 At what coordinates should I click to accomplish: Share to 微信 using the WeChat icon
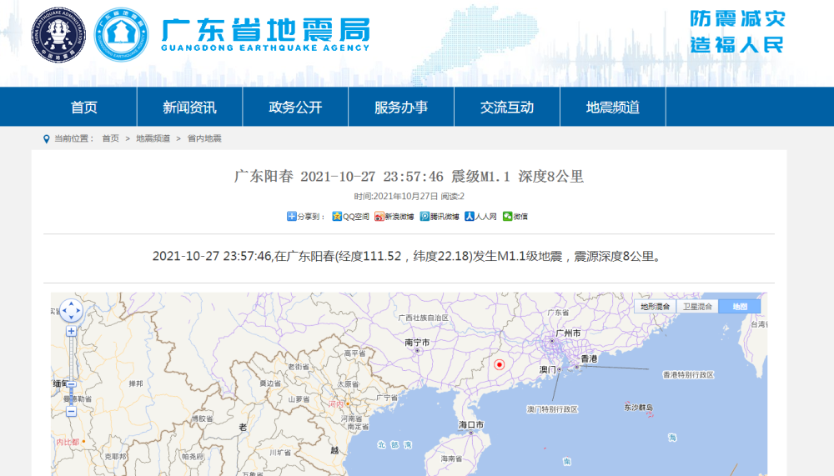pos(507,217)
